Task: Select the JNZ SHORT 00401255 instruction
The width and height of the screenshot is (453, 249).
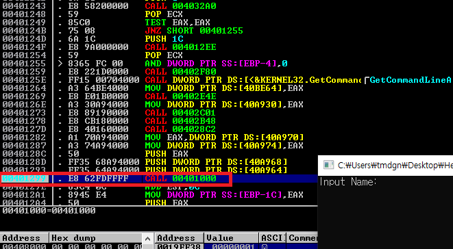Action: [x=194, y=31]
